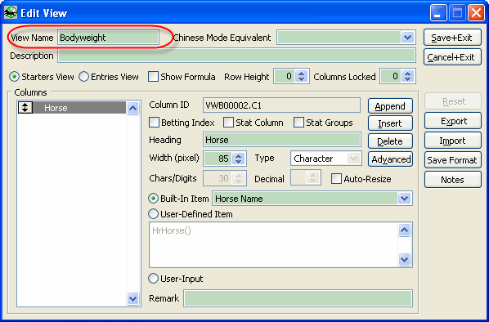Click the Columns list scroll down arrow

pyautogui.click(x=132, y=298)
